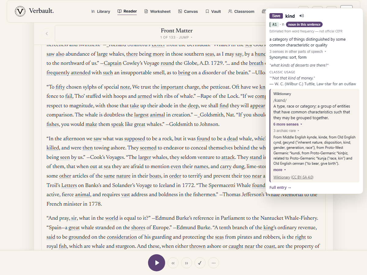Look up the word 'caught'

[236, 246]
